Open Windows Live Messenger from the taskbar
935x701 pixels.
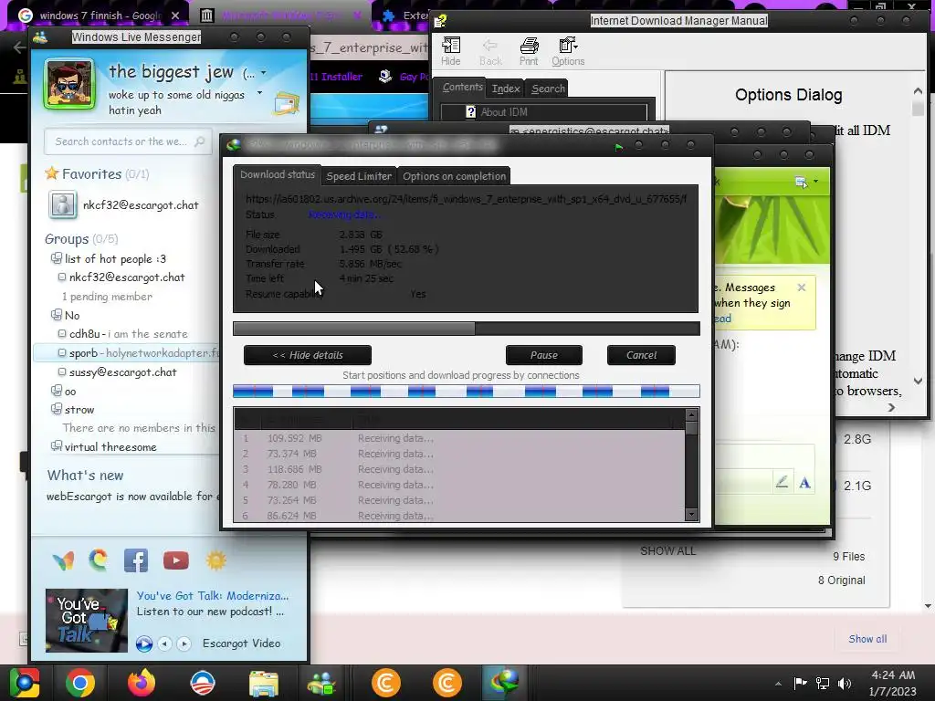322,684
